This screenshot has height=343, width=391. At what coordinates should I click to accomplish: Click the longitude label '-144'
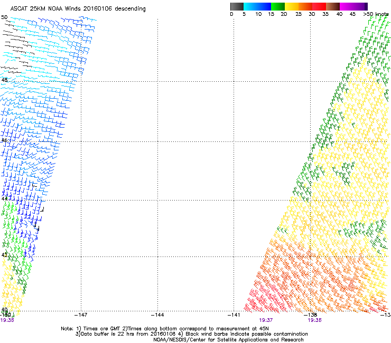[157, 315]
